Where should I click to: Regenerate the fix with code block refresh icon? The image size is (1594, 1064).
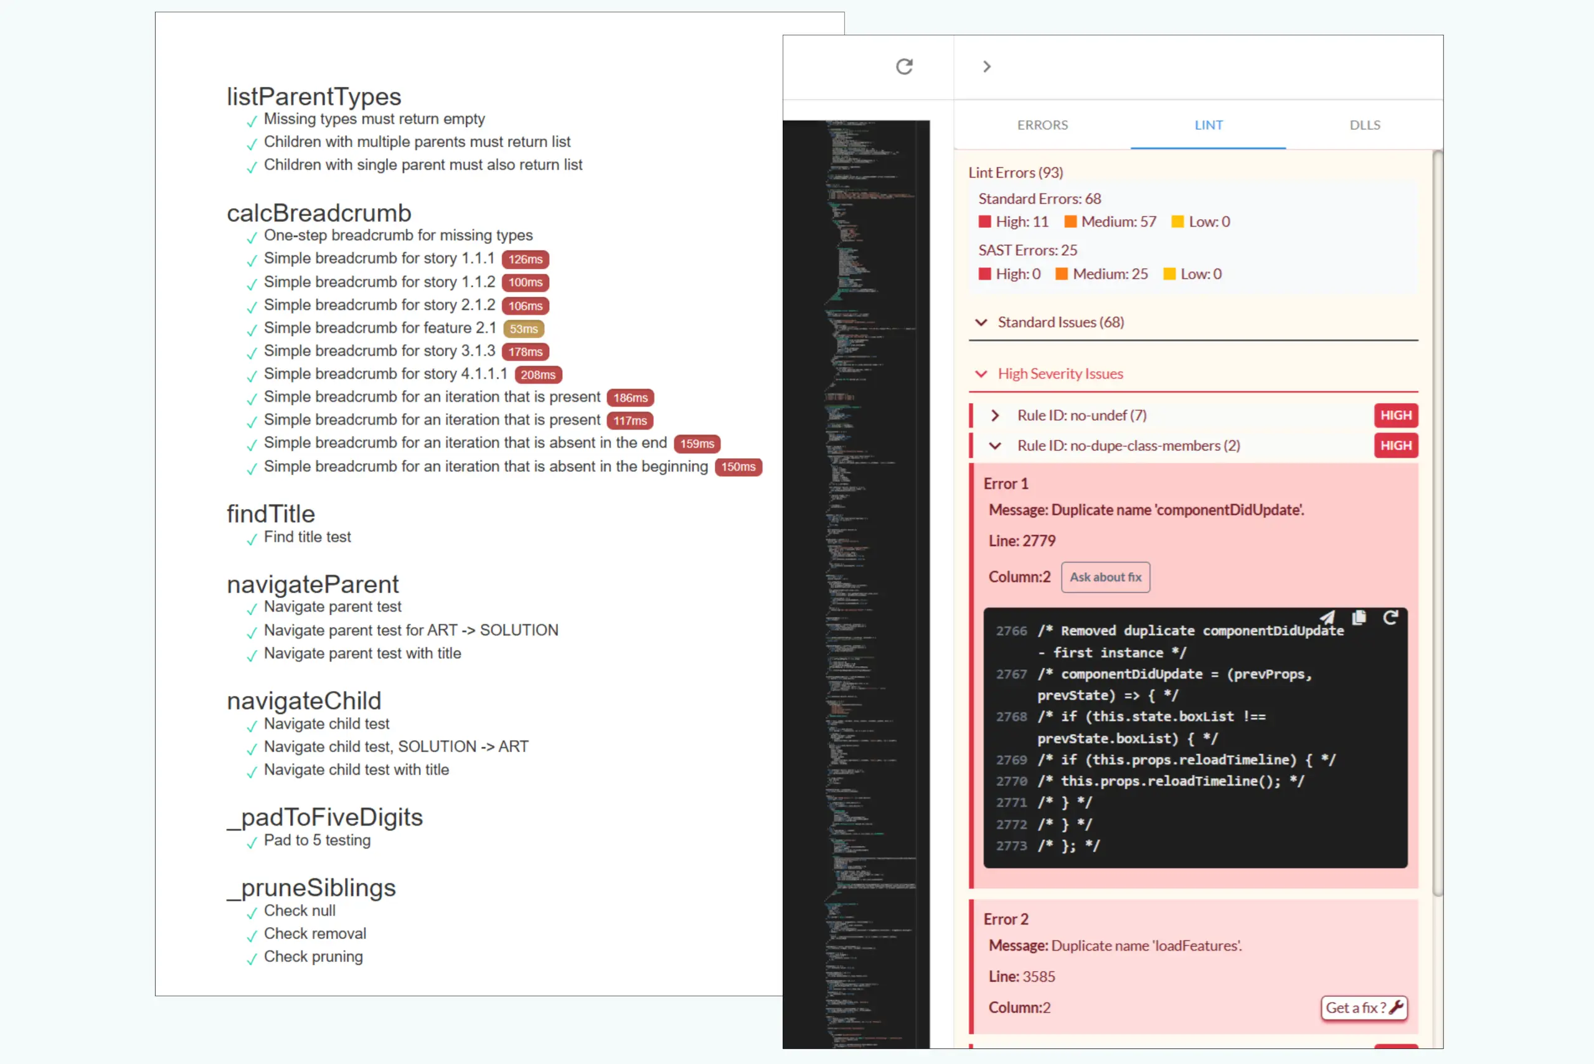[x=1390, y=618]
